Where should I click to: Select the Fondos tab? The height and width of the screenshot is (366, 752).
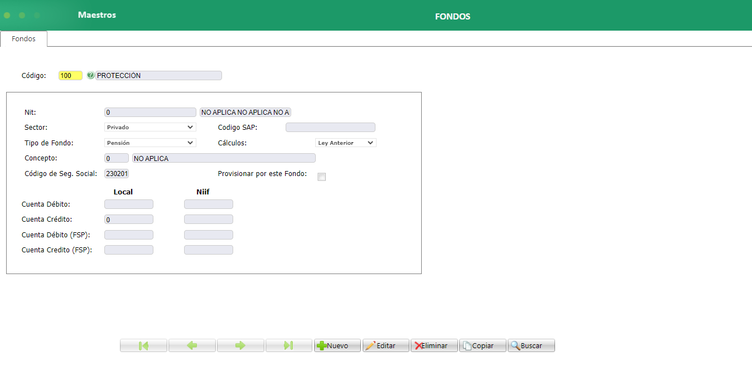[x=23, y=39]
